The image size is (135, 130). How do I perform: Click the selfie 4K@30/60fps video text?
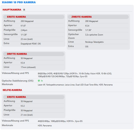point(60,121)
